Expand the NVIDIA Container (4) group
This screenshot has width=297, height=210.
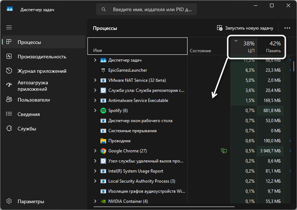tap(95, 201)
